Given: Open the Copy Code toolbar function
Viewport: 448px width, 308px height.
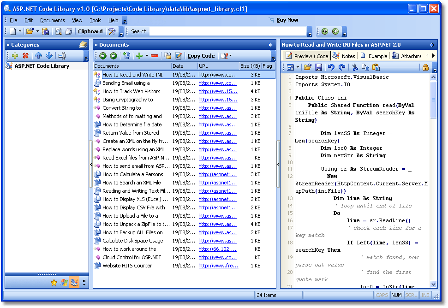Looking at the screenshot, I should 201,56.
